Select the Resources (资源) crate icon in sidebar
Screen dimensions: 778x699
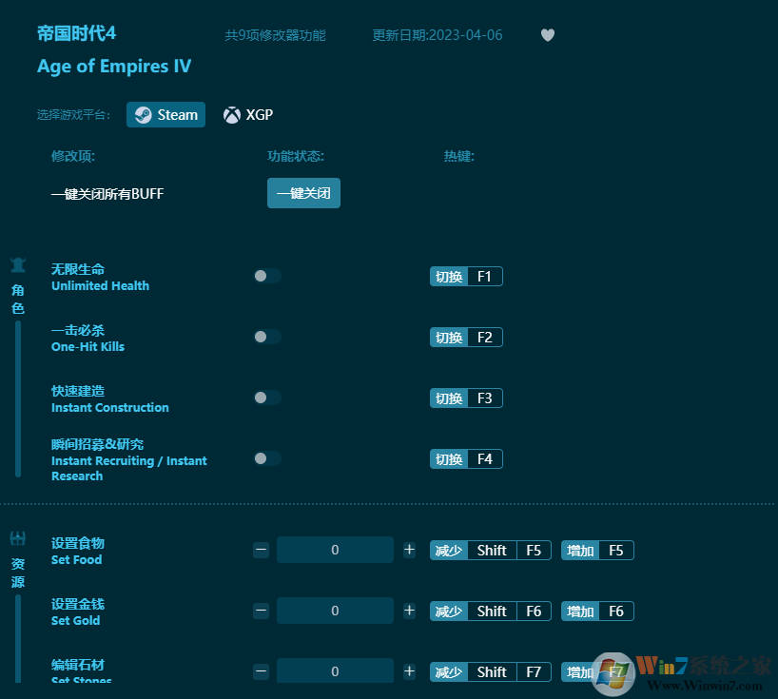[16, 538]
